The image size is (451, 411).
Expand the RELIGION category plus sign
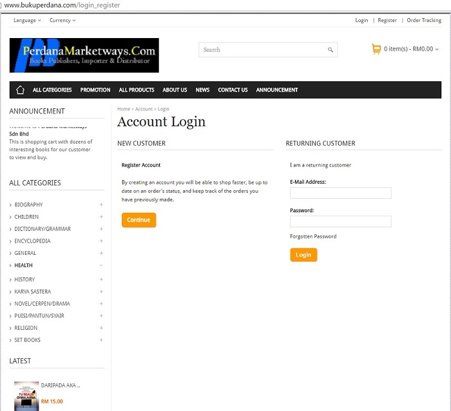click(x=101, y=328)
